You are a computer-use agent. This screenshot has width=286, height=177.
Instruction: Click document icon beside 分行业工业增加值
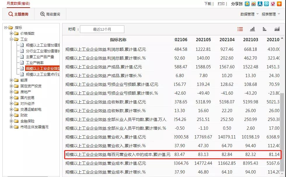(22, 51)
